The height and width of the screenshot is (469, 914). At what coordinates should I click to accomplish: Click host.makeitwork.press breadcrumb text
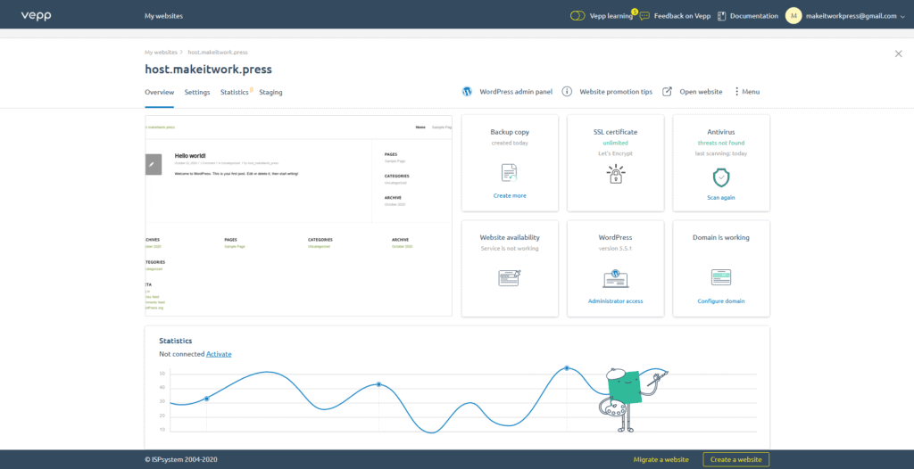click(x=218, y=52)
